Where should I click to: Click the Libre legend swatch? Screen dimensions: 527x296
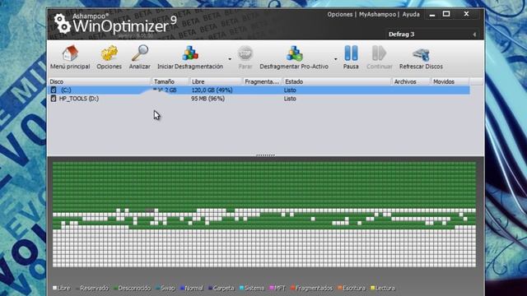[x=55, y=288]
